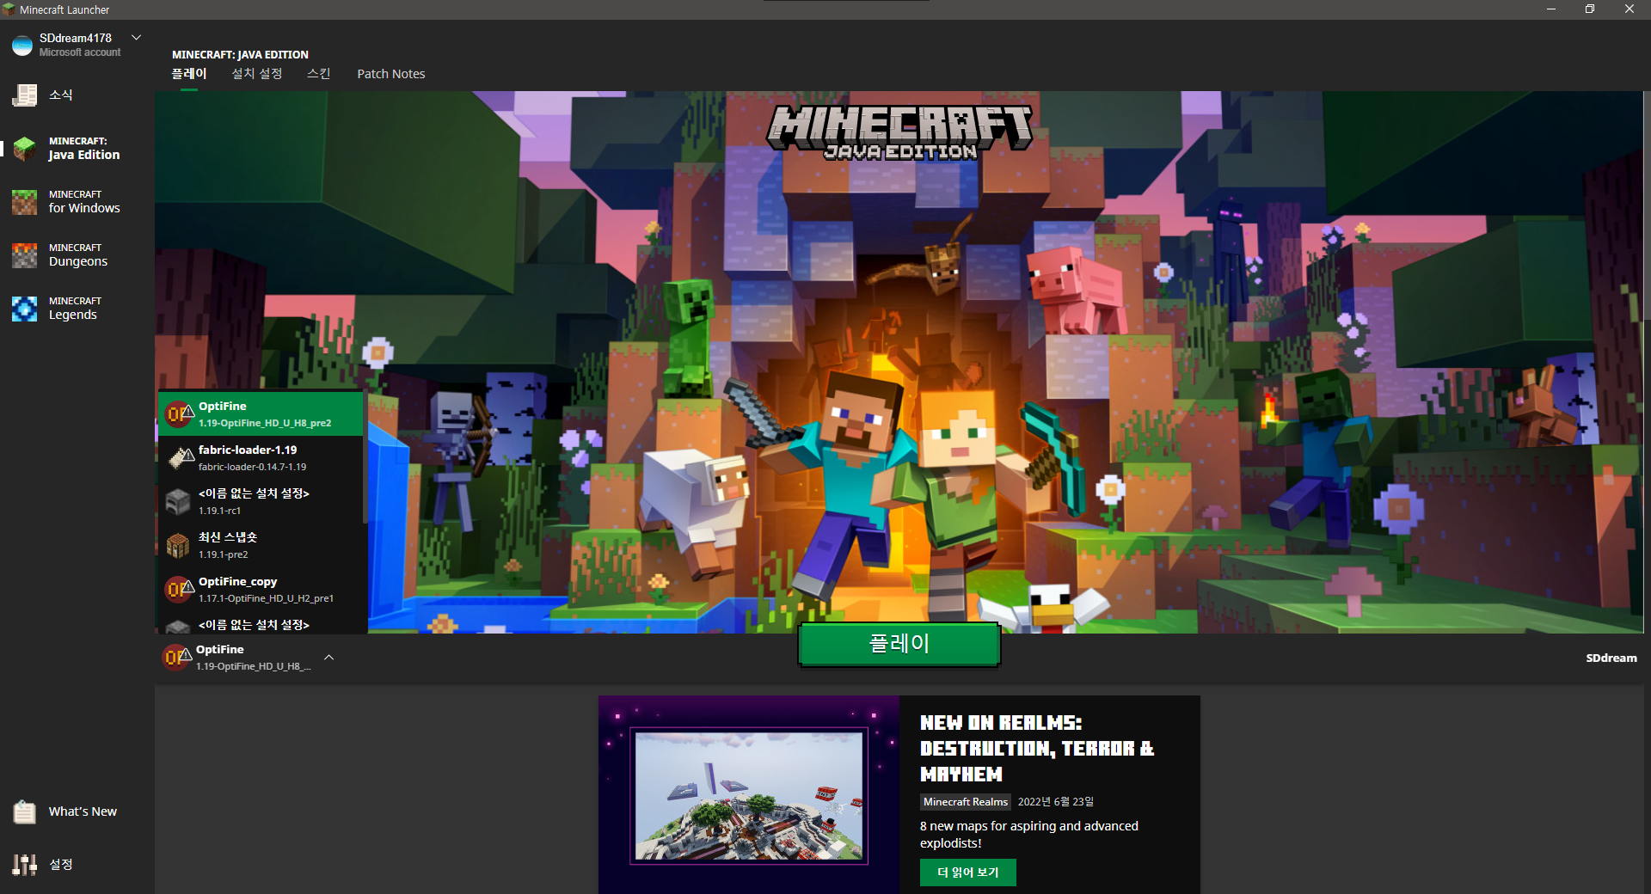This screenshot has width=1651, height=894.
Task: Select 최신 스냅숏 1.19.1-pre2 entry
Action: coord(261,545)
